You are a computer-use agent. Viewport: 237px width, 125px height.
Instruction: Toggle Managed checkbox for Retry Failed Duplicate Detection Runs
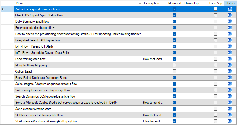[x=175, y=78]
